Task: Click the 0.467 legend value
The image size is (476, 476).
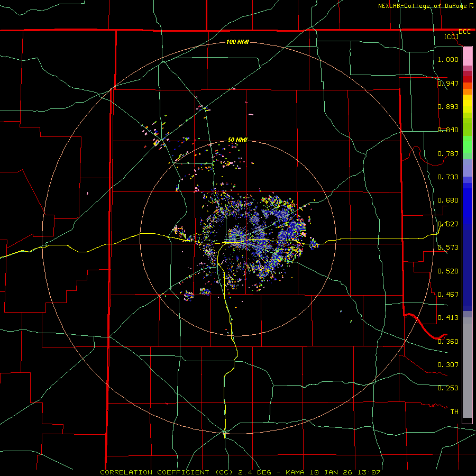Action: (x=448, y=295)
